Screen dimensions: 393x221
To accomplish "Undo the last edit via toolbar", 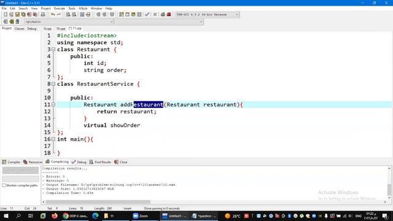I will [x=53, y=15].
